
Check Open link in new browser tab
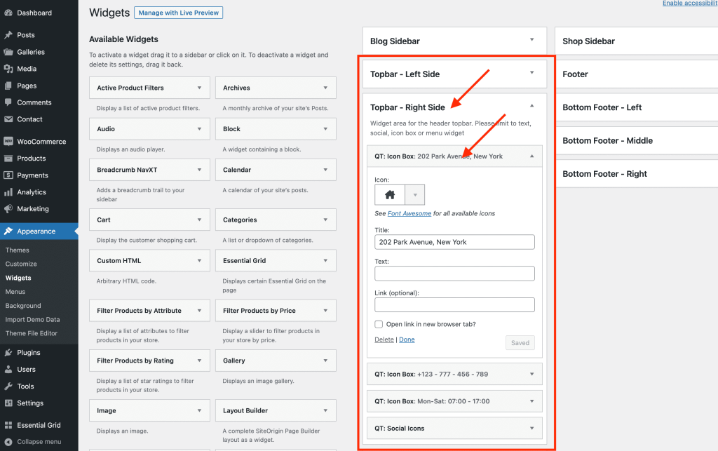pyautogui.click(x=379, y=324)
